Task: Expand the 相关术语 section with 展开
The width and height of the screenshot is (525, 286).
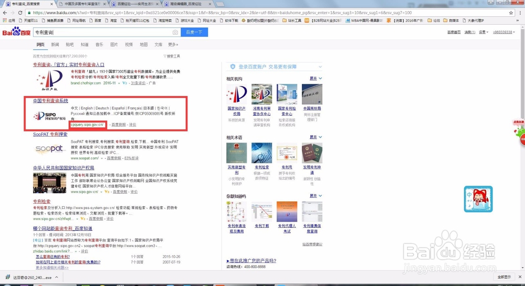Action: (316, 137)
